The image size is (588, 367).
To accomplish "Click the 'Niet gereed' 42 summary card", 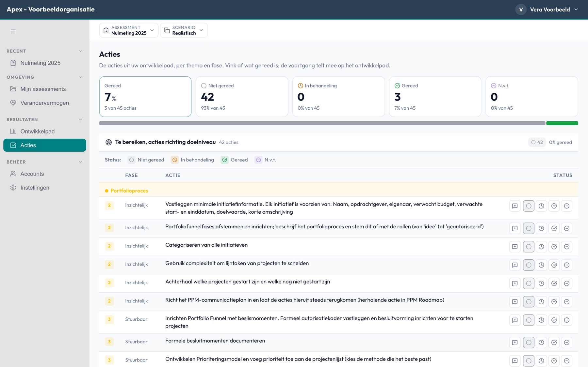I will point(242,97).
